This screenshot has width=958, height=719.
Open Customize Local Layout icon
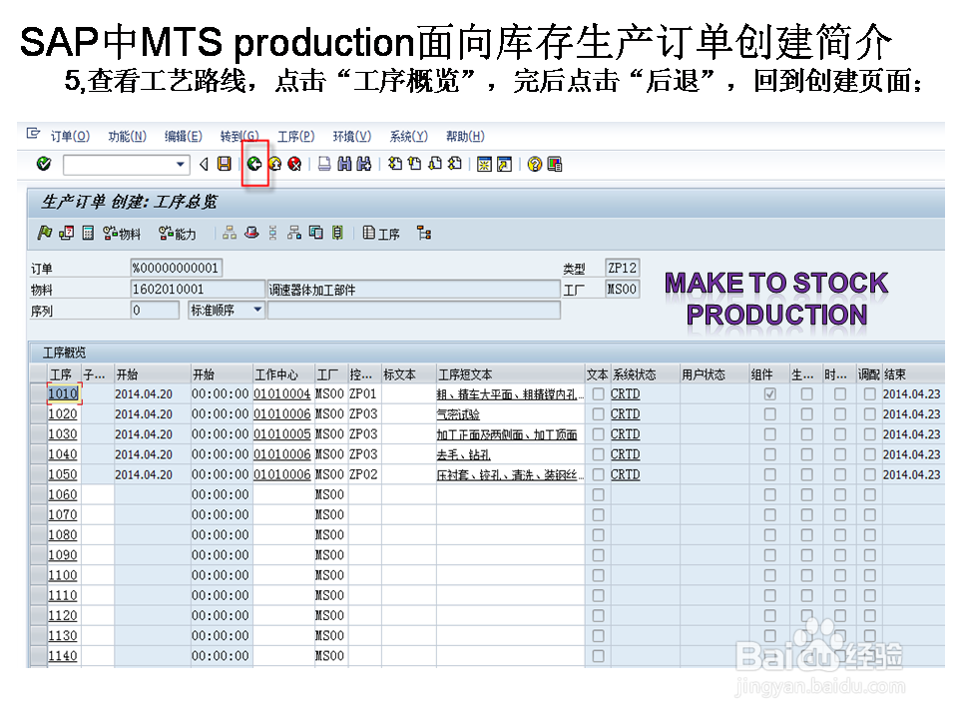click(555, 164)
